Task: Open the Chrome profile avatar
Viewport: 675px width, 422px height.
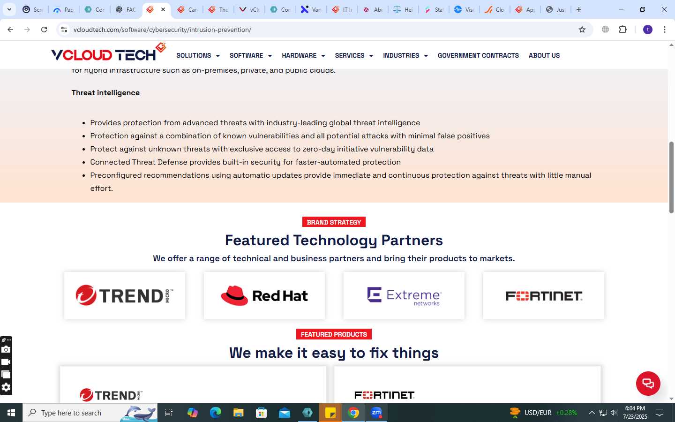Action: 648,30
